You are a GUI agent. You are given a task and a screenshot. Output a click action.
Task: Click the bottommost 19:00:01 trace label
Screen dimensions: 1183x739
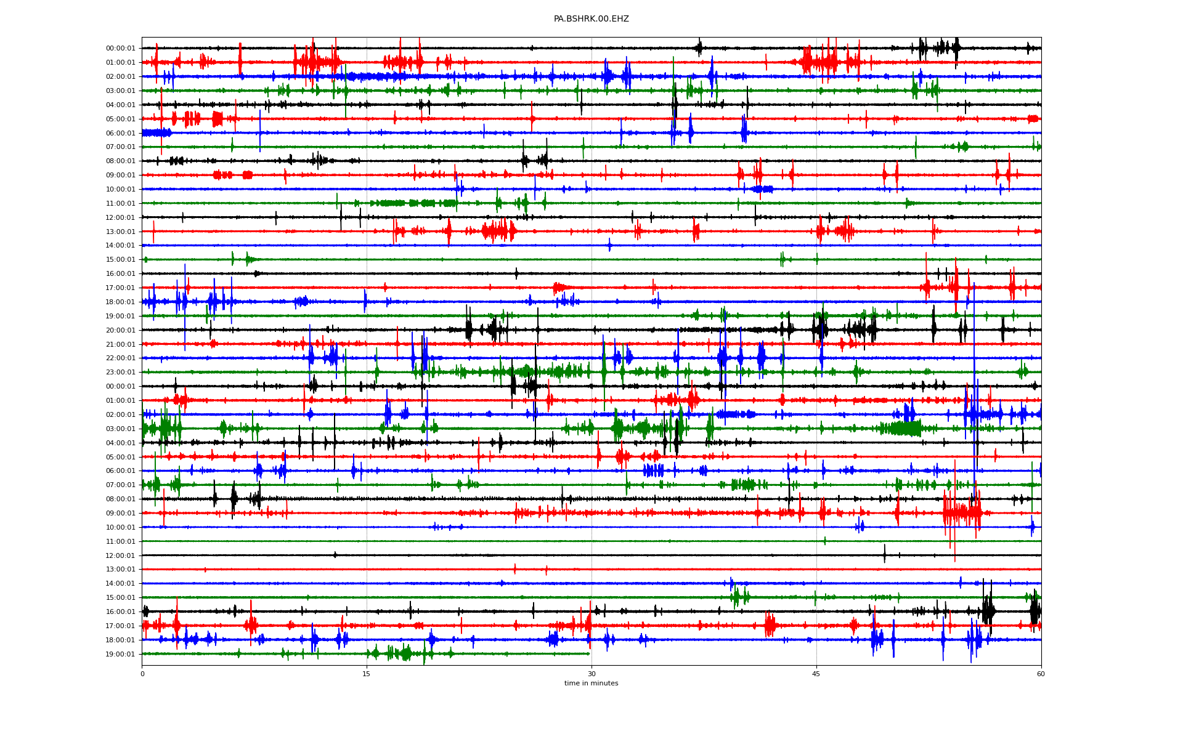(x=120, y=654)
